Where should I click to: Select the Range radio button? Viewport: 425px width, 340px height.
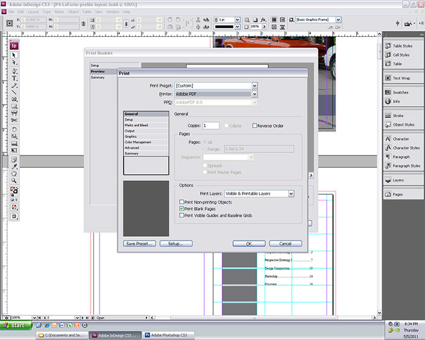pos(205,149)
